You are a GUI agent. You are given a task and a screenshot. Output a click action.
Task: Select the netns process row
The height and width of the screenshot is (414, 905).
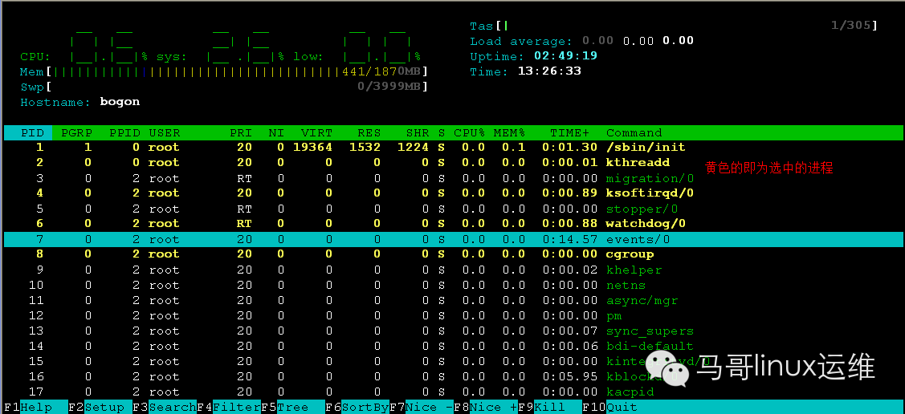[453, 285]
